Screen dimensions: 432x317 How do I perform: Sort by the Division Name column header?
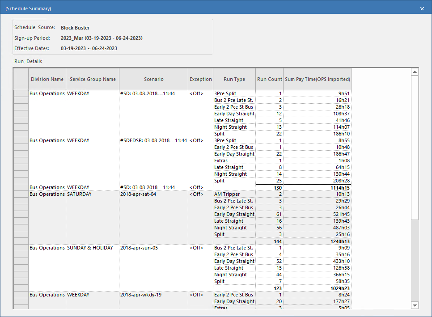(x=47, y=79)
